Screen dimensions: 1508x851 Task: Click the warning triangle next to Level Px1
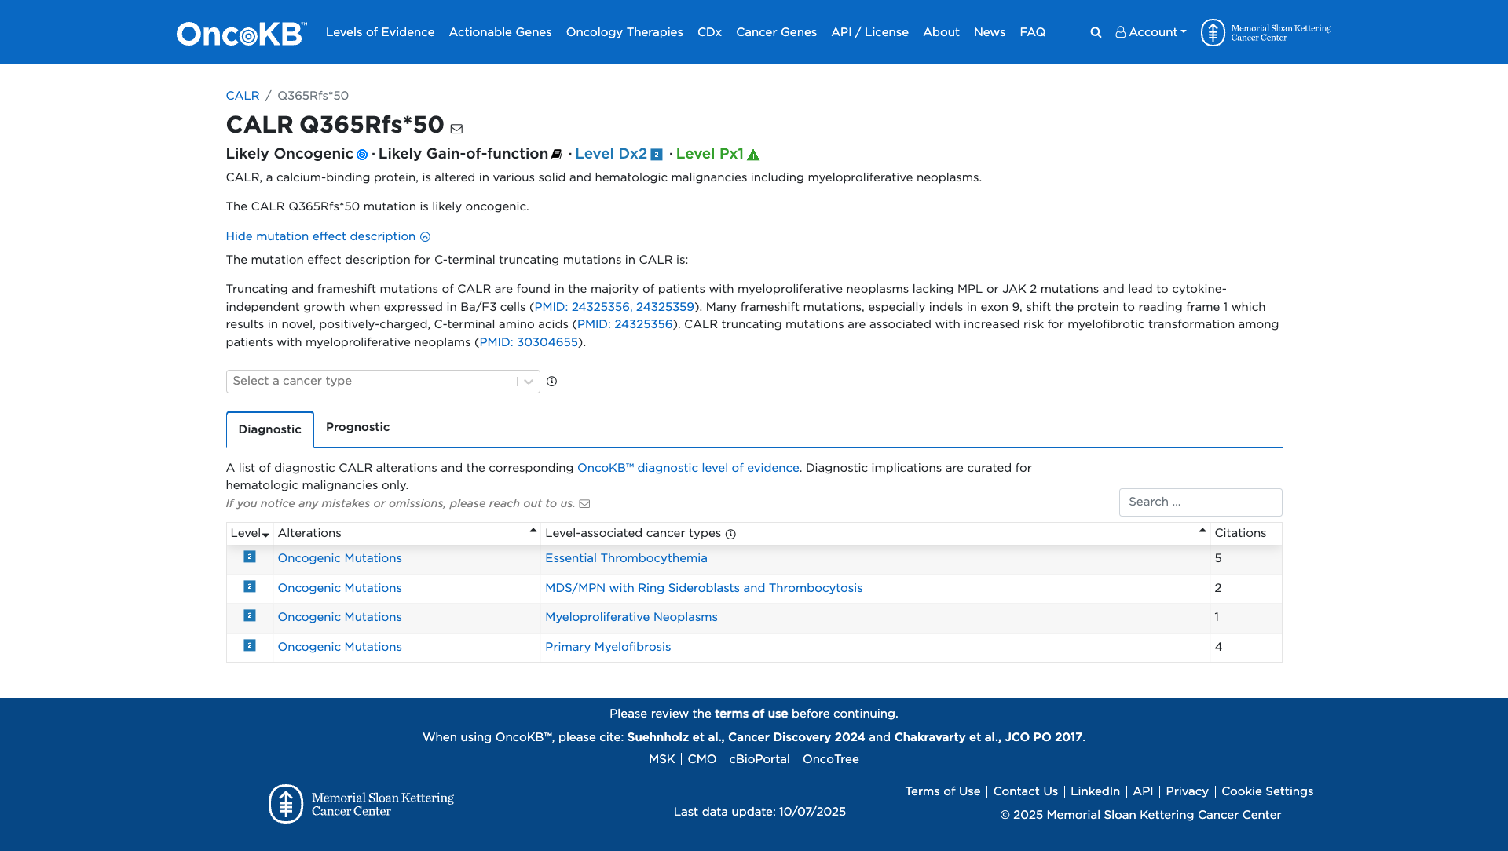pyautogui.click(x=753, y=155)
